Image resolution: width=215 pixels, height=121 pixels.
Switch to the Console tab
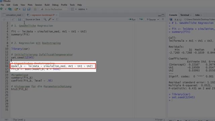pos(173,15)
